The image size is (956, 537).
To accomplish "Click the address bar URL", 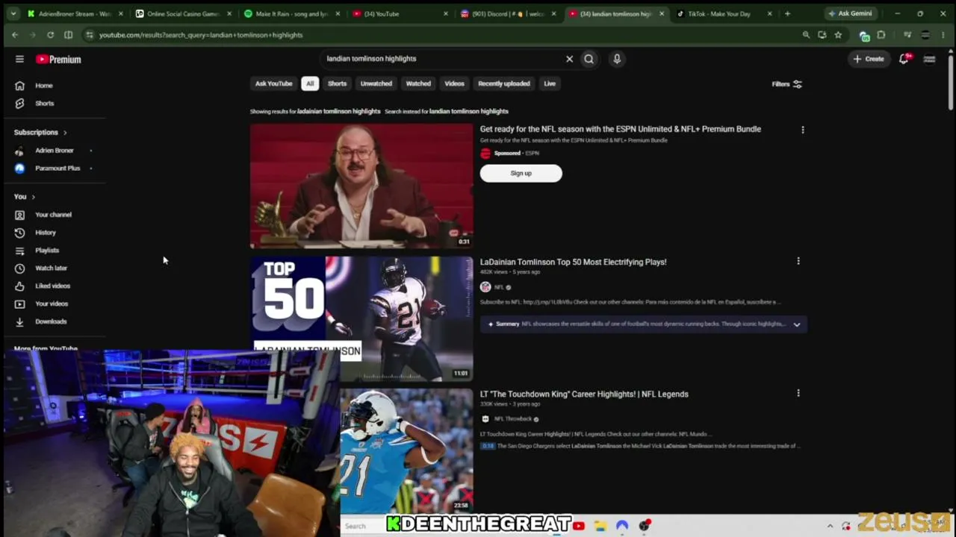I will pos(200,35).
